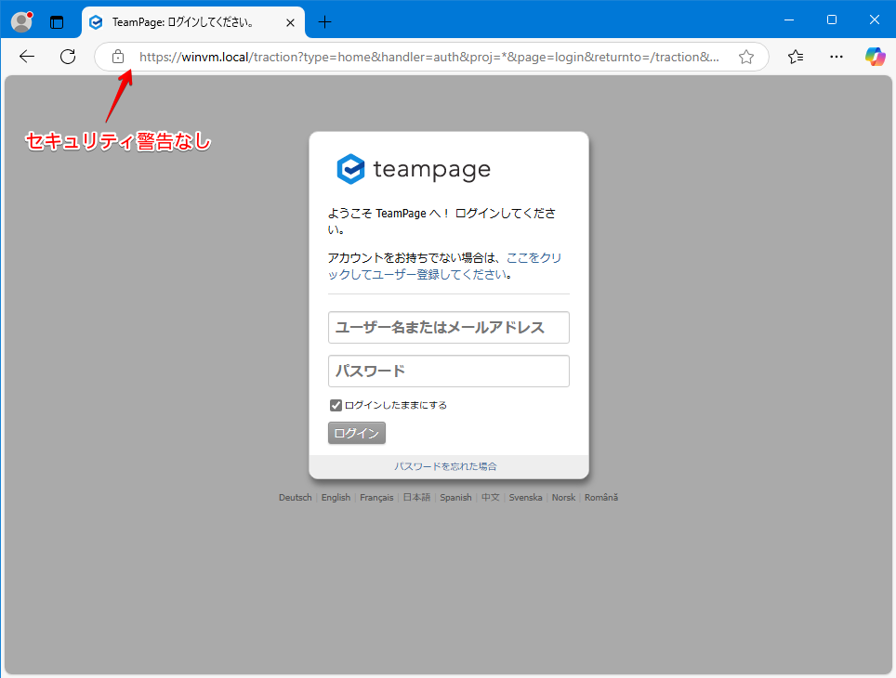Open the tab actions menu icon
The height and width of the screenshot is (678, 896).
57,23
